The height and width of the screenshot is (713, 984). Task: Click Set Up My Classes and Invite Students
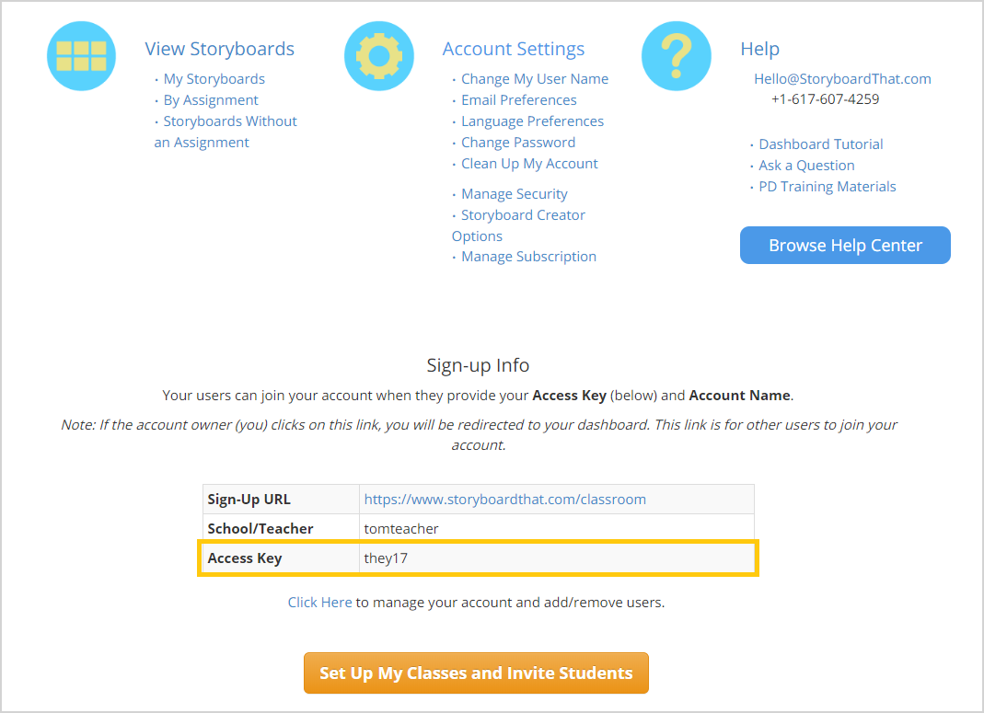point(476,673)
